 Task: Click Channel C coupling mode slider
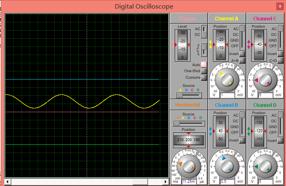tap(281, 38)
